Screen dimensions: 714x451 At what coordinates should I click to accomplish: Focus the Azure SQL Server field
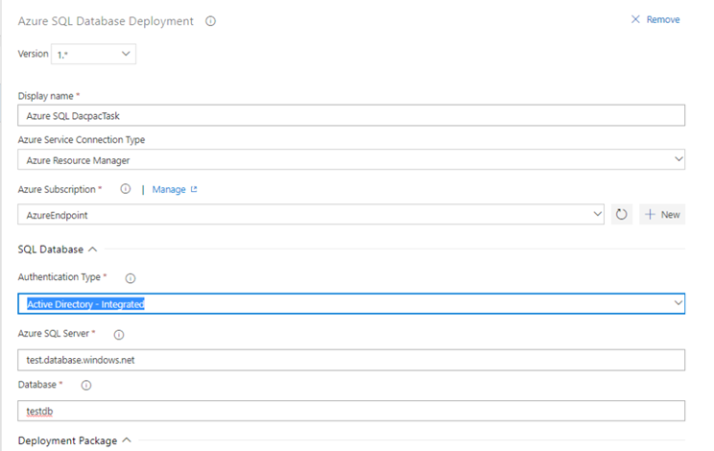351,360
